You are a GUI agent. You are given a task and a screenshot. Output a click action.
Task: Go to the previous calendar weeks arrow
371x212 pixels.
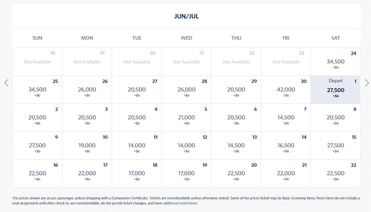coord(6,83)
